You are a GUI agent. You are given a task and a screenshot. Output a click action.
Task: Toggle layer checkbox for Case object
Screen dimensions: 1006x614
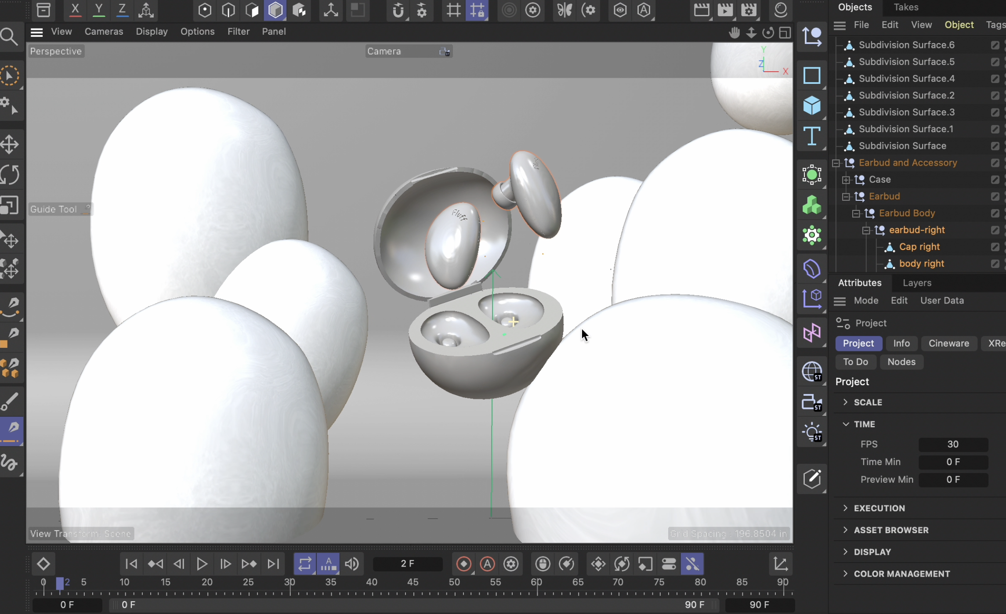[995, 180]
